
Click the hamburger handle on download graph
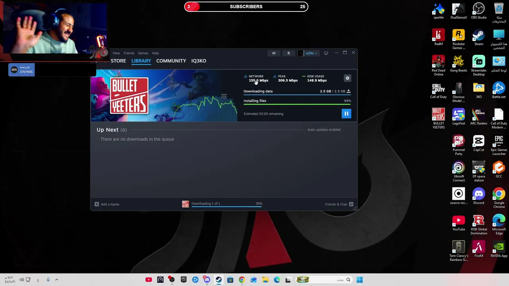[x=224, y=96]
